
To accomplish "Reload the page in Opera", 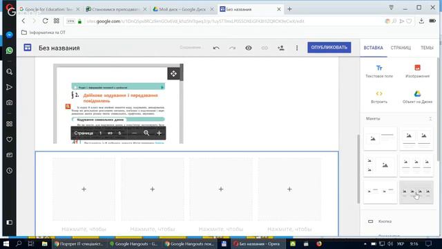I will coord(45,21).
